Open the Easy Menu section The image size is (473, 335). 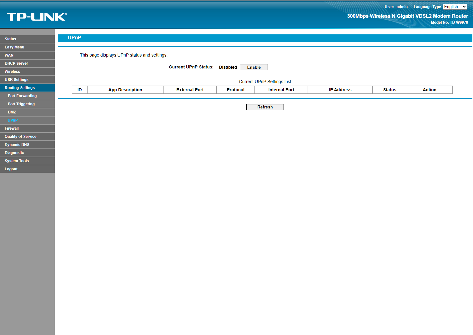14,47
